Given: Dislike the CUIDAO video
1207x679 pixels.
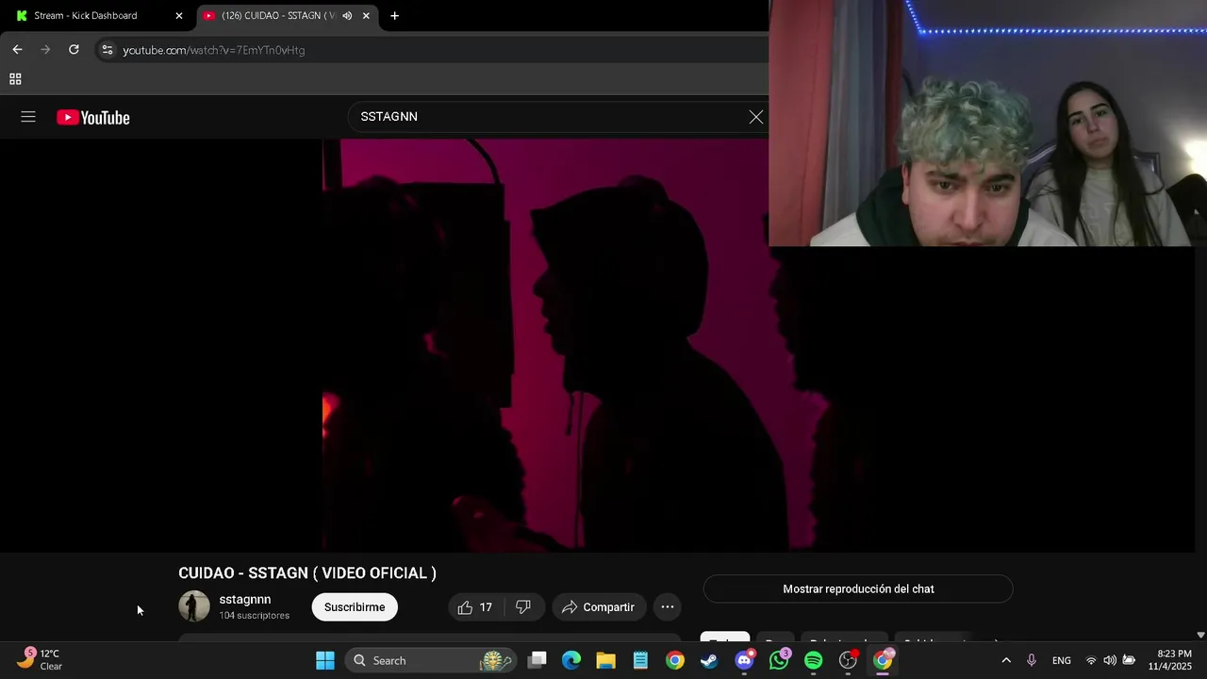Looking at the screenshot, I should (x=523, y=607).
